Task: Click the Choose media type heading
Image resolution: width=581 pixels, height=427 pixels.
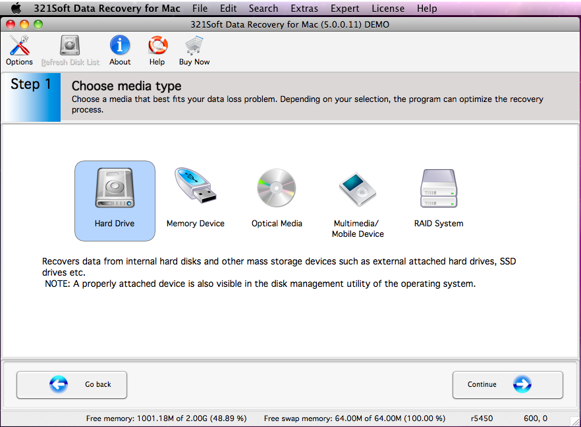Action: click(x=126, y=86)
